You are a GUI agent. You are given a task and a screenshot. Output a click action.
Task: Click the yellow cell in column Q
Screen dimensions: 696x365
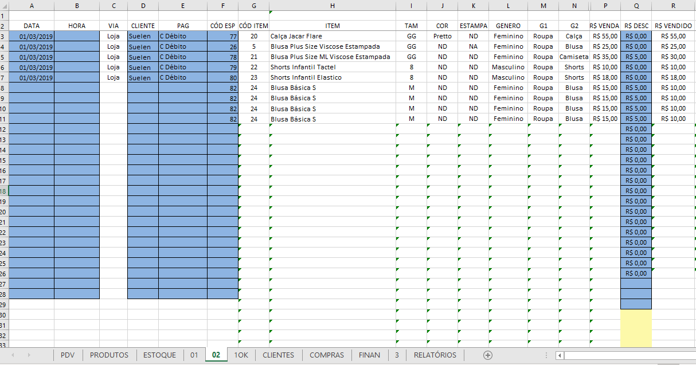[x=636, y=328]
